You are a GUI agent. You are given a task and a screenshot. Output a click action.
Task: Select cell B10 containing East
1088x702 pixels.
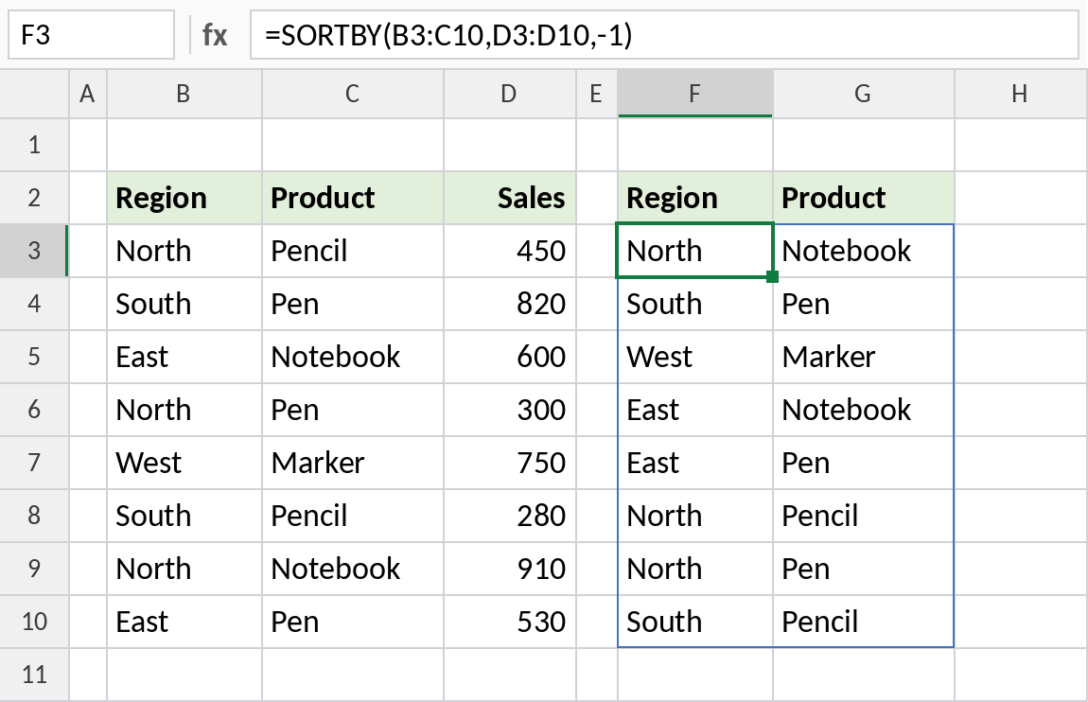(184, 622)
